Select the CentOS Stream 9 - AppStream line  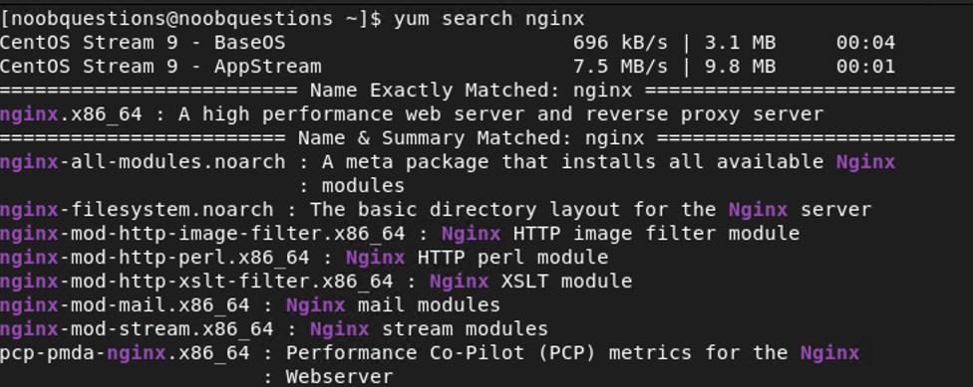[448, 67]
